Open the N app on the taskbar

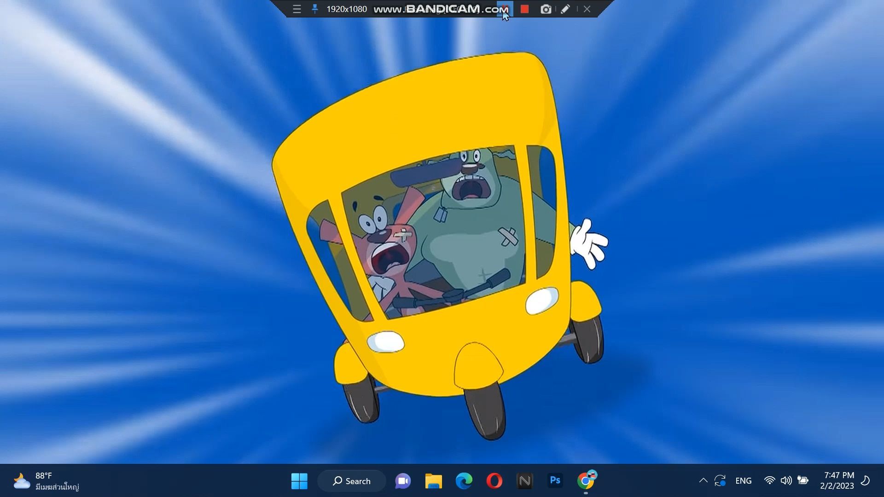point(525,481)
